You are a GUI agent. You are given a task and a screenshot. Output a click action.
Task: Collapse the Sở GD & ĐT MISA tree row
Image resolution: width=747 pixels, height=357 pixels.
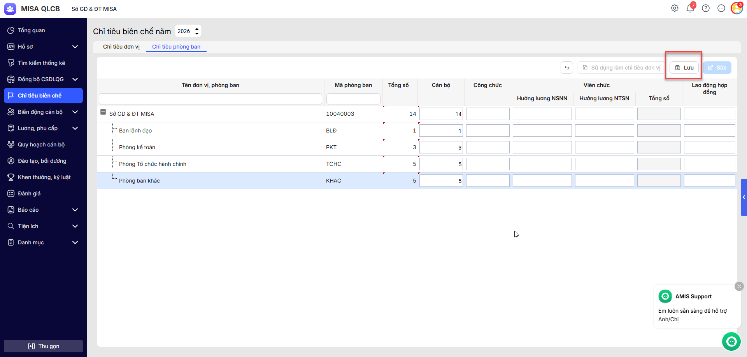tap(103, 112)
